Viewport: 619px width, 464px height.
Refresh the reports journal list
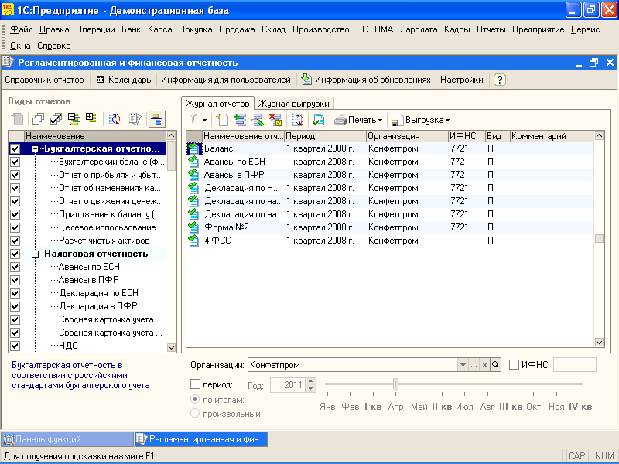coord(298,120)
